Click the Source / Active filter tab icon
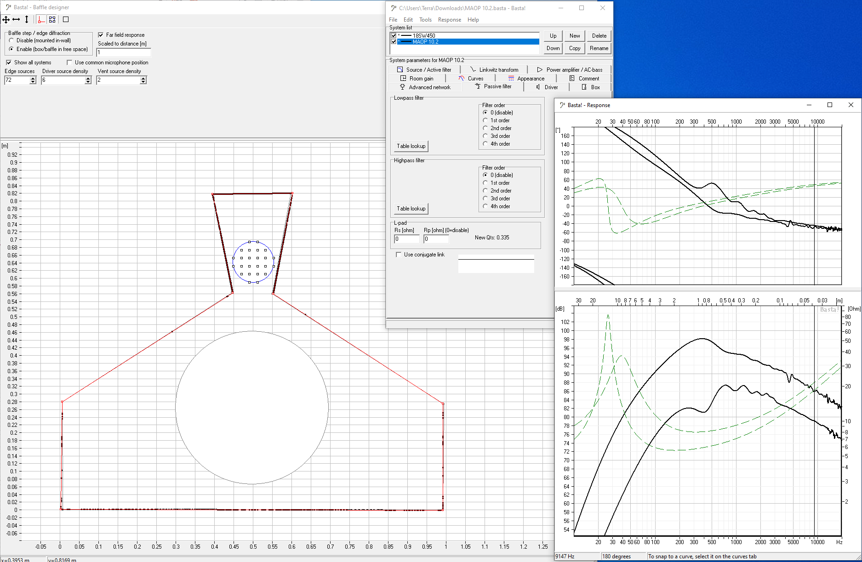The image size is (862, 562). [x=400, y=70]
